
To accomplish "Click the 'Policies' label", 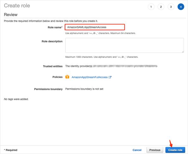I will (x=58, y=77).
